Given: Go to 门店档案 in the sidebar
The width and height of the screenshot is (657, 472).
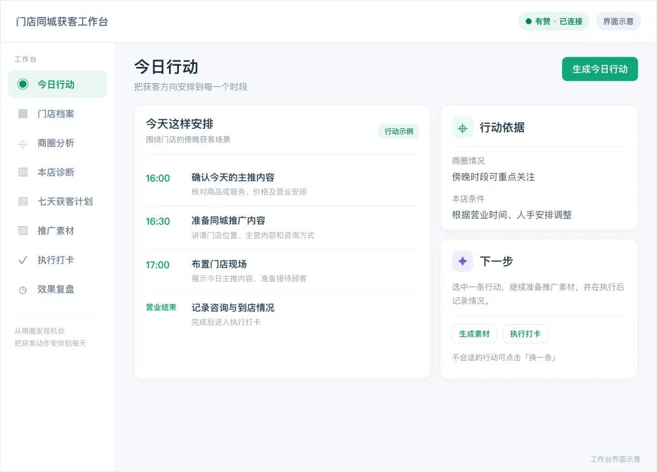Looking at the screenshot, I should 58,114.
